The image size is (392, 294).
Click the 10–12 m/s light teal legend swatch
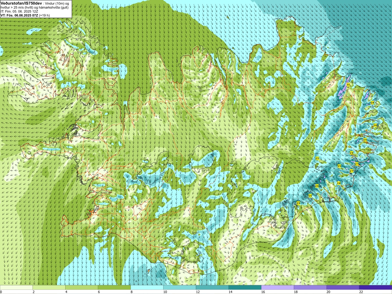pos(179,288)
